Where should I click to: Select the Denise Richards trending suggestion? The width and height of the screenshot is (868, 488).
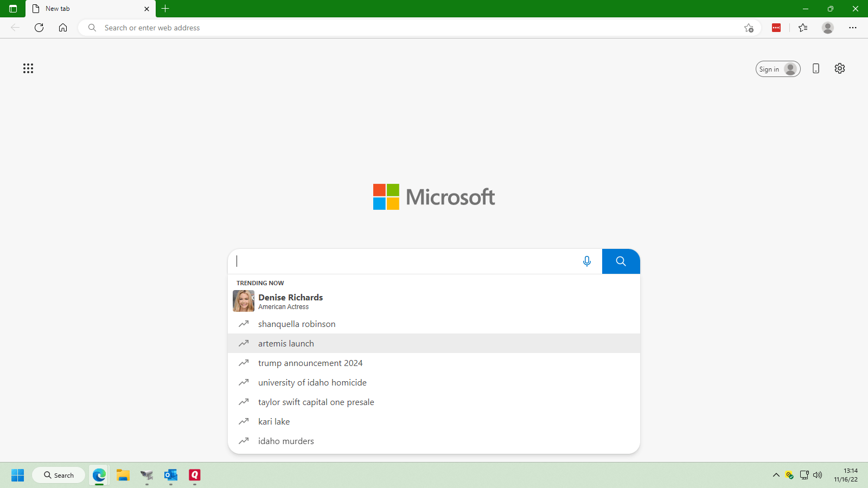pyautogui.click(x=434, y=301)
